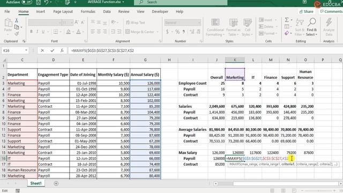Click the Department header cell
This screenshot has height=193, width=343.
pyautogui.click(x=22, y=75)
